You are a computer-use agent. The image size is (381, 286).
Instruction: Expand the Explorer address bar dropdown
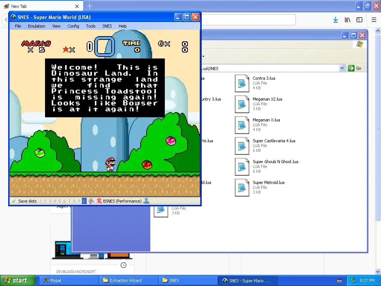pos(342,68)
